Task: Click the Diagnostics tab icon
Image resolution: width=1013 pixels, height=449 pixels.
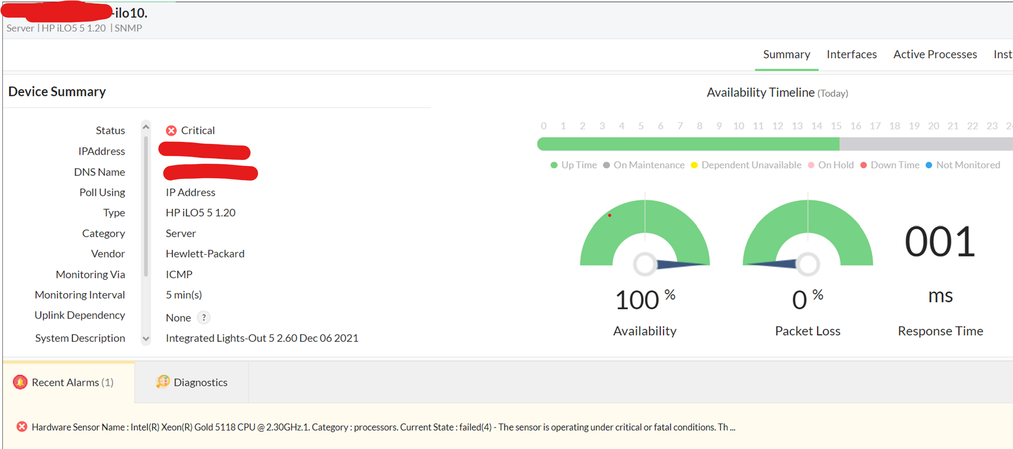Action: coord(163,382)
